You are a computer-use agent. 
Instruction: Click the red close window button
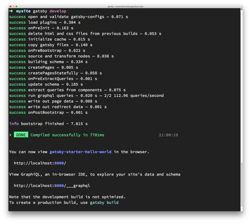pyautogui.click(x=10, y=6)
